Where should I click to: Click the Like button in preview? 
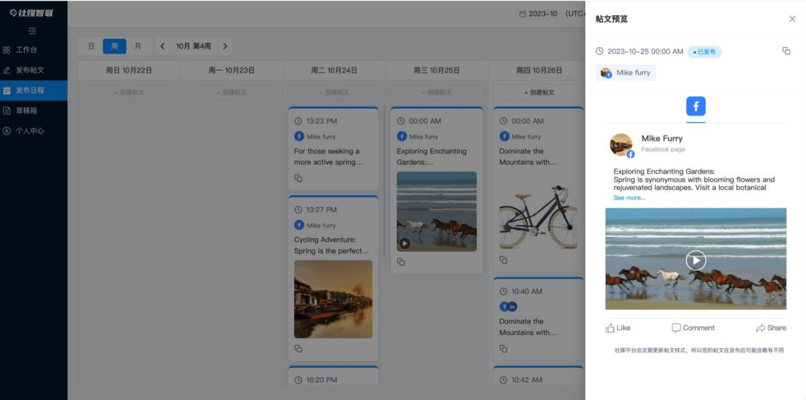click(617, 328)
